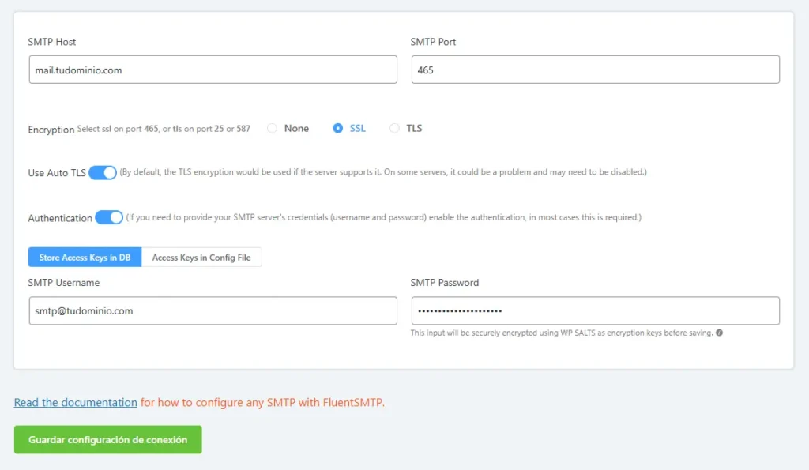Click the Use Auto TLS description text
Viewport: 809px width, 470px height.
pyautogui.click(x=383, y=172)
